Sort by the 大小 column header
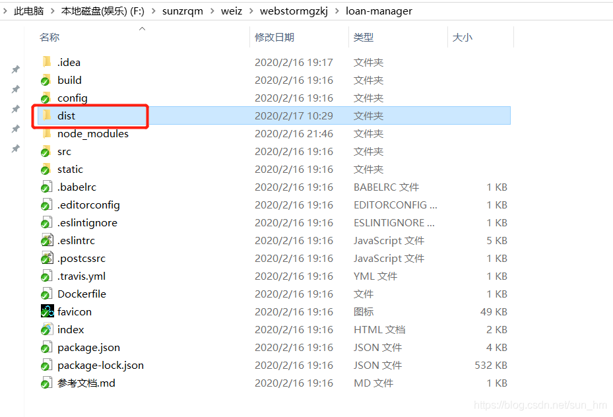613x417 pixels. [462, 37]
